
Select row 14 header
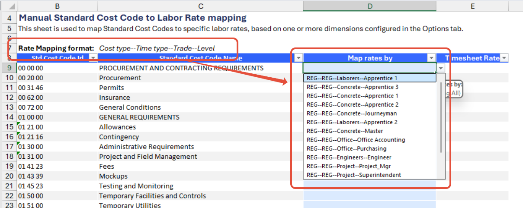click(9, 117)
